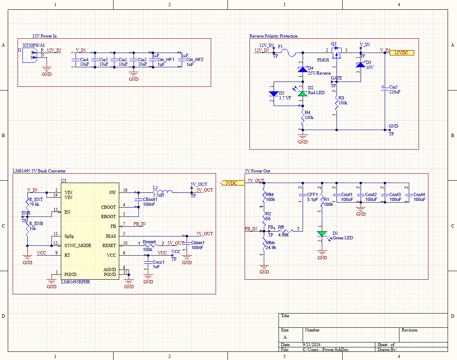The height and width of the screenshot is (360, 457).
Task: Select FB_IN net label at U1 pin 7
Action: pyautogui.click(x=140, y=224)
